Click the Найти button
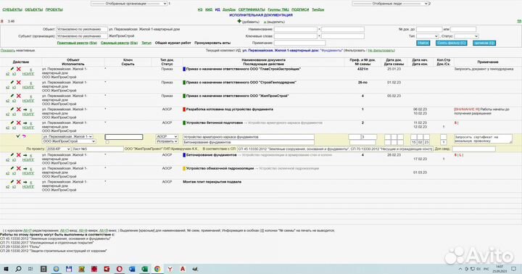 (x=423, y=43)
